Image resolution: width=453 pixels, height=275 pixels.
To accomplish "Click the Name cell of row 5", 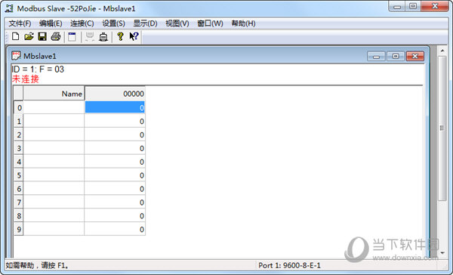I will coord(54,175).
